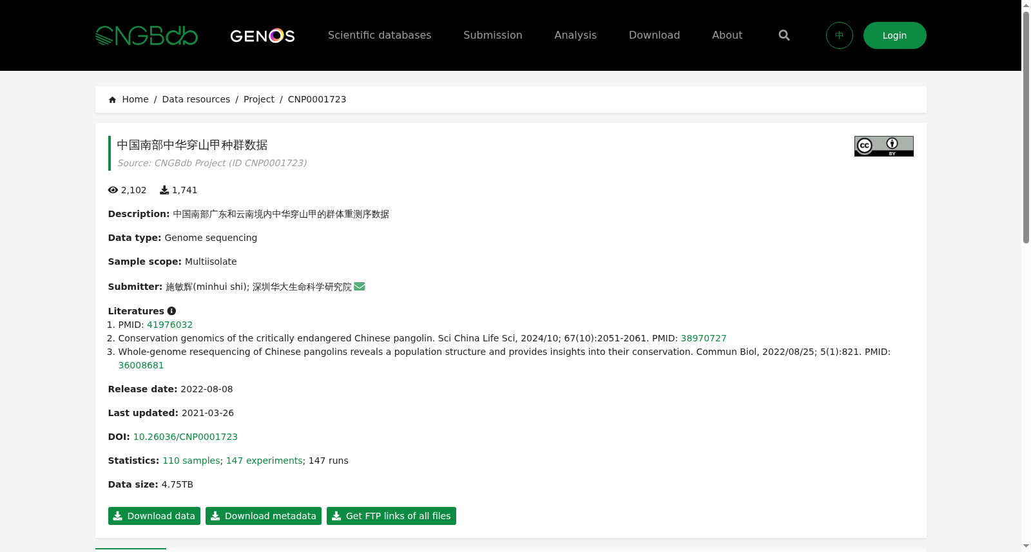Image resolution: width=1031 pixels, height=552 pixels.
Task: Open the search magnifier icon
Action: pos(784,35)
